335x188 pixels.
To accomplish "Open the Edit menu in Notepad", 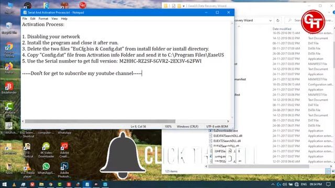I will tap(32, 19).
